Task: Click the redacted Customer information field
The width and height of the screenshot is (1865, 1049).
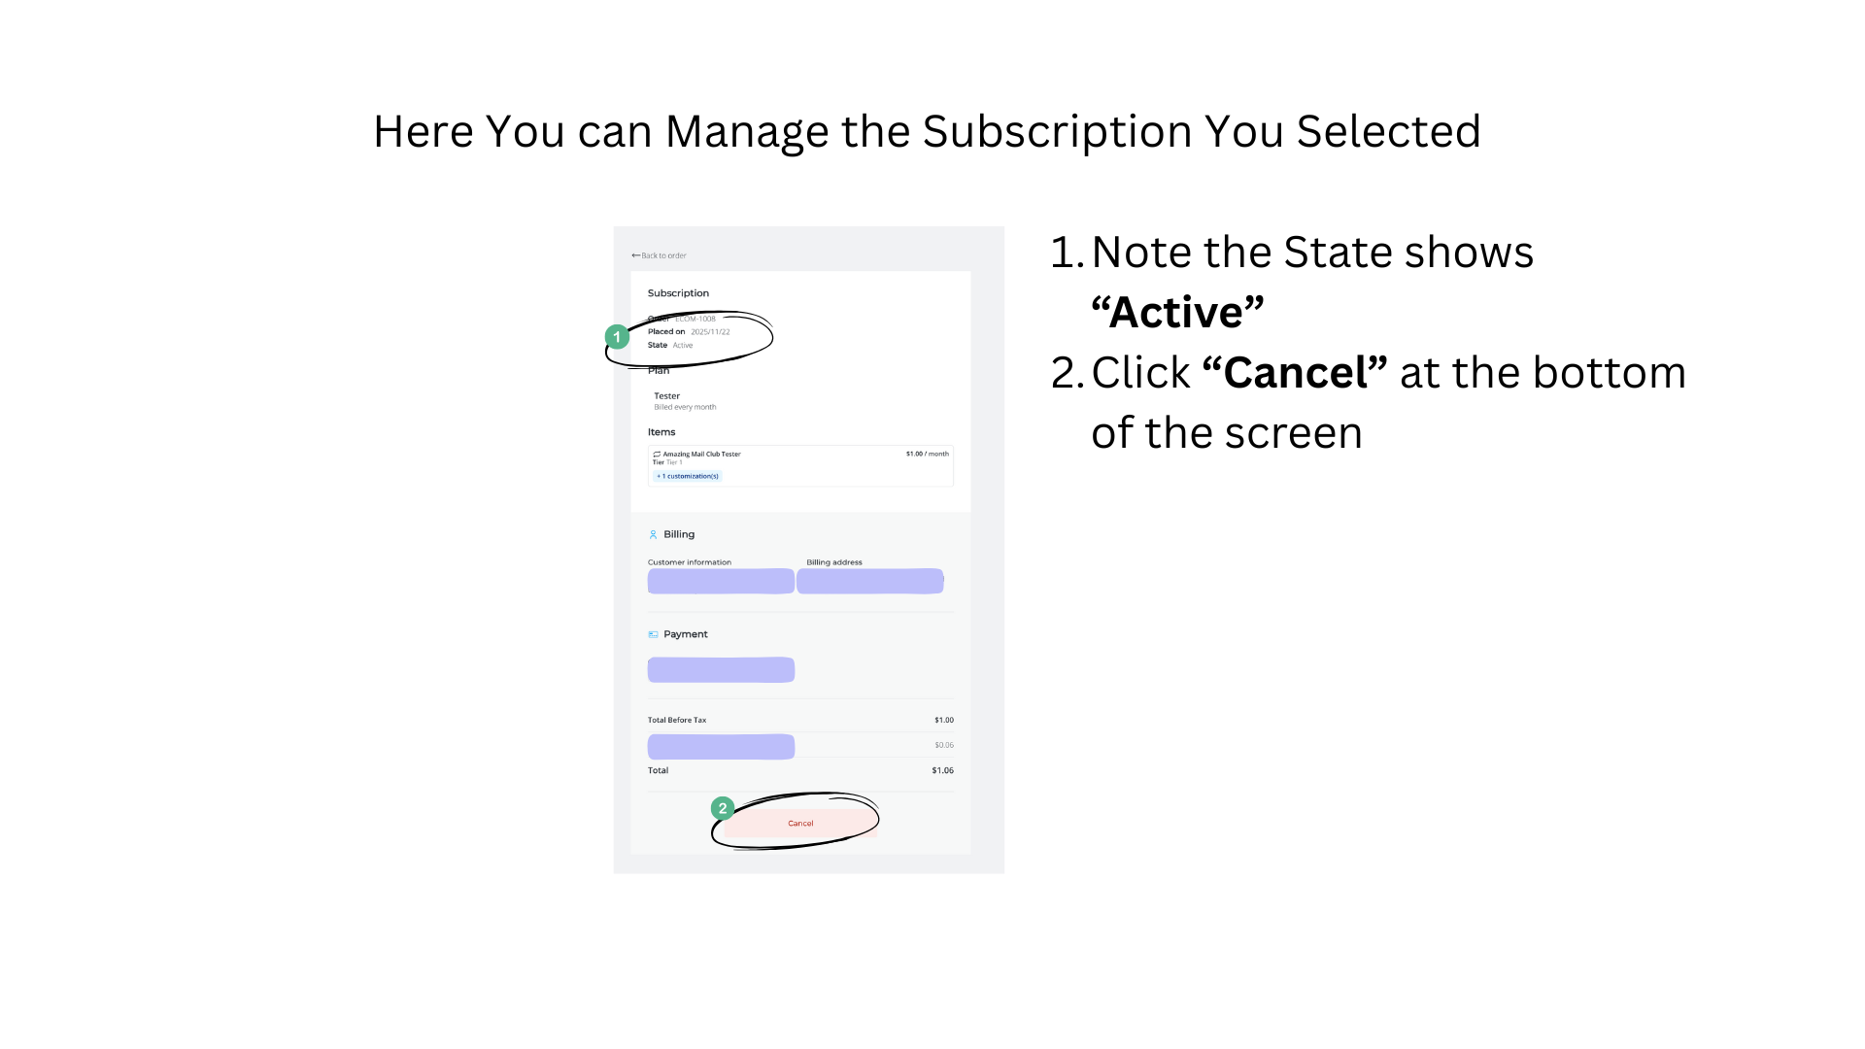Action: click(721, 581)
